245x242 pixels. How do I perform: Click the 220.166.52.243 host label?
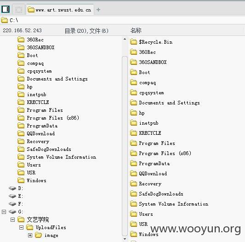22,30
